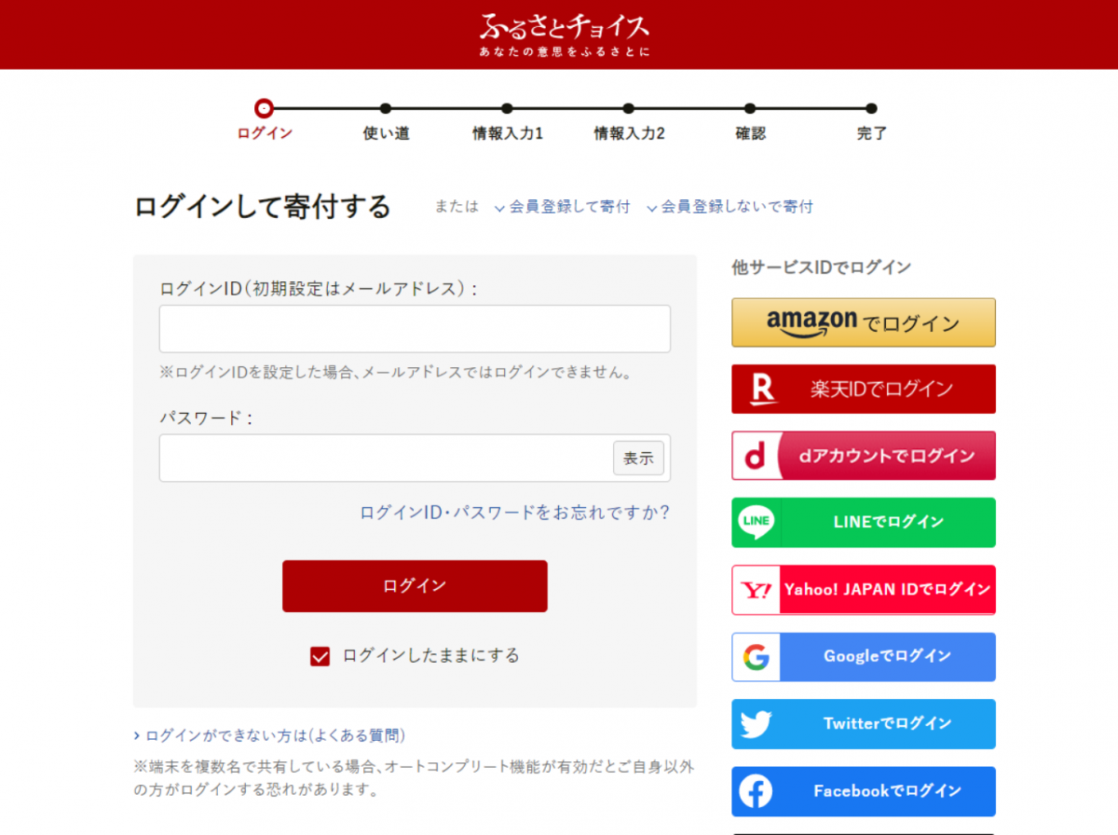Screen dimensions: 1118x835
Task: Click the Yahoo Y! icon
Action: (756, 590)
